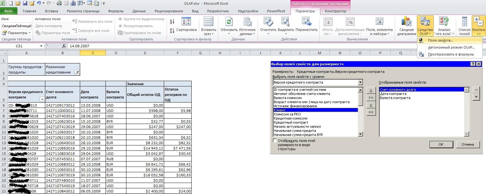Choose Преобразовать в формулы menu item
Image resolution: width=486 pixels, height=194 pixels.
(450, 54)
